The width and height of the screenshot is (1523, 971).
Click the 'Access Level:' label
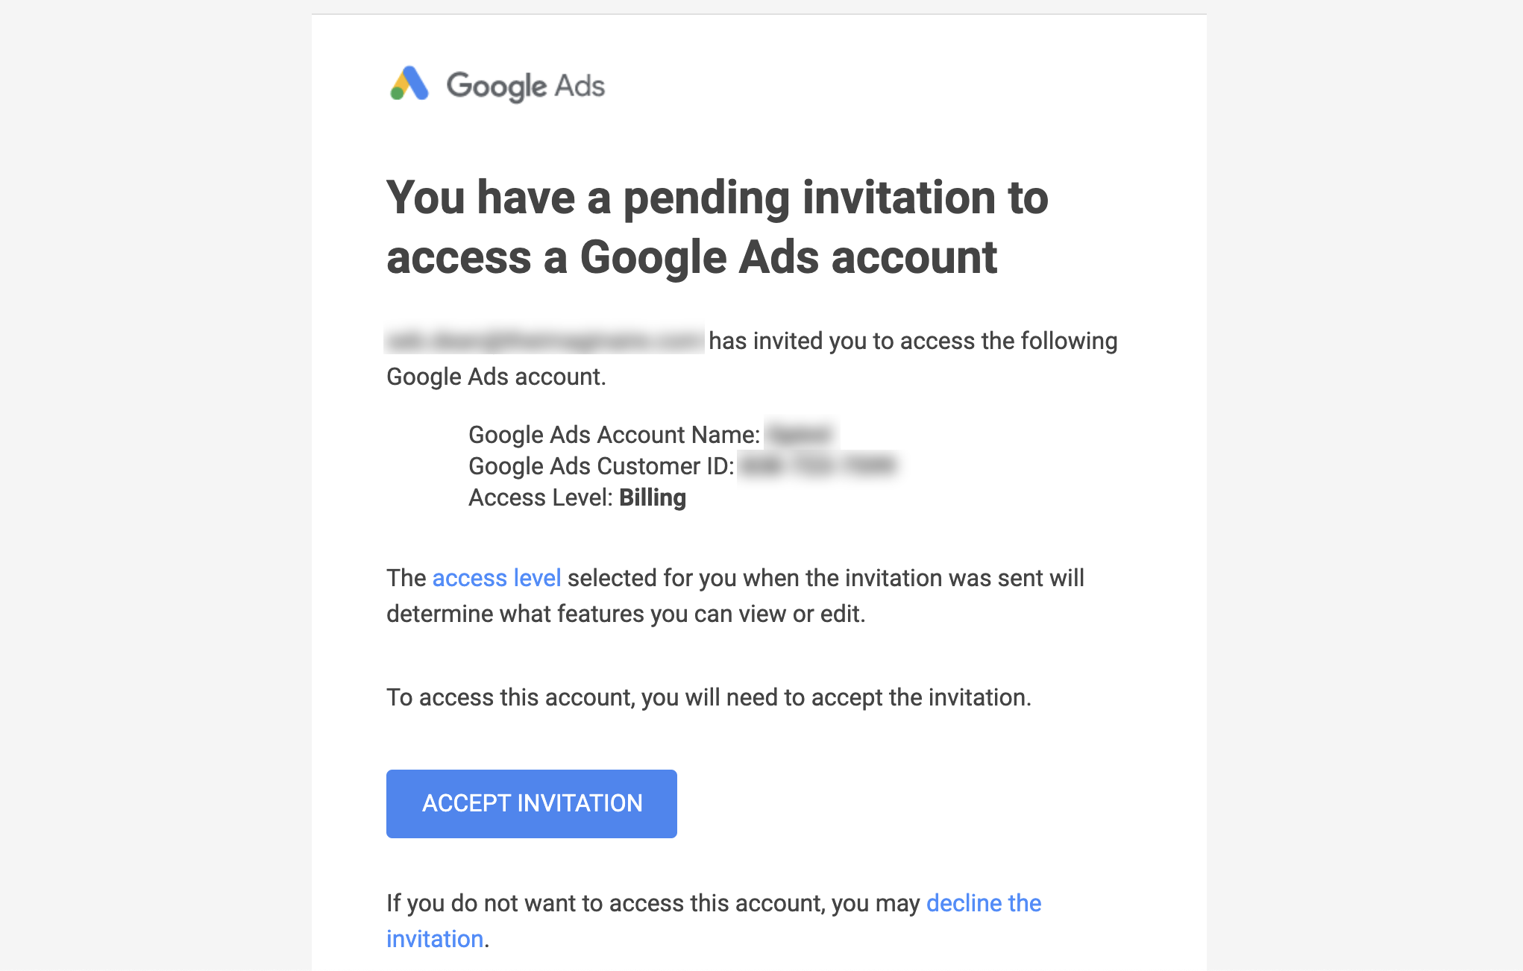(x=540, y=497)
